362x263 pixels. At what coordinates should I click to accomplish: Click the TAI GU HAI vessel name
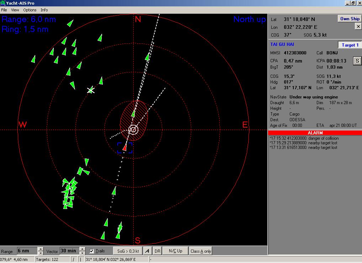[x=282, y=44]
